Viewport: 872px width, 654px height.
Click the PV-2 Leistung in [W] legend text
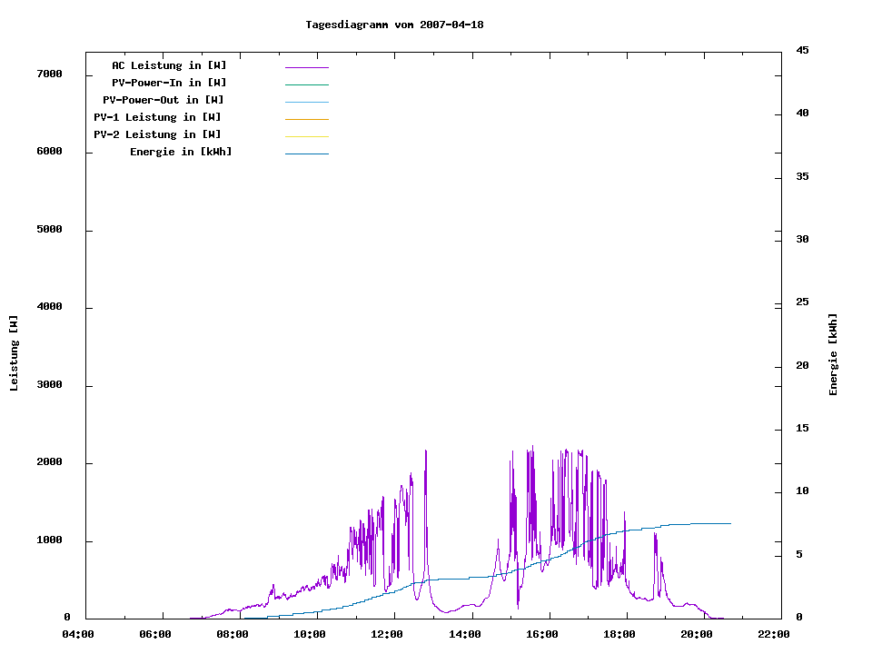tap(157, 134)
